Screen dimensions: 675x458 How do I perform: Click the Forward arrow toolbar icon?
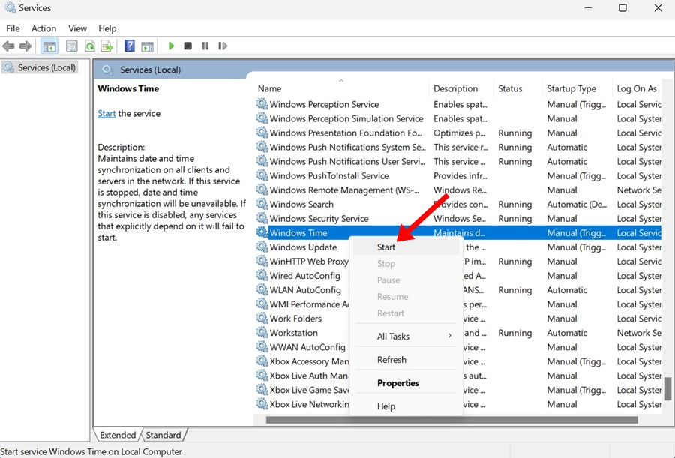coord(25,46)
